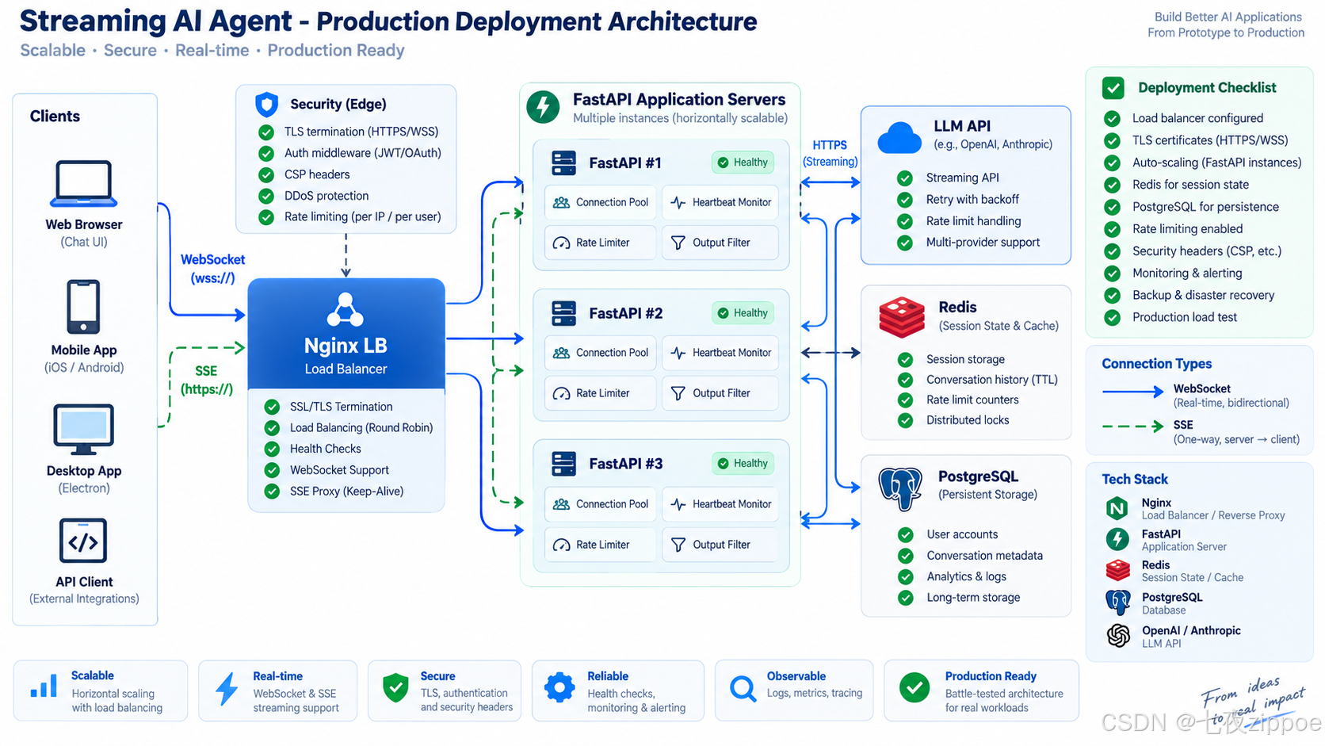Click the Conversation history (TTL) text

[992, 380]
